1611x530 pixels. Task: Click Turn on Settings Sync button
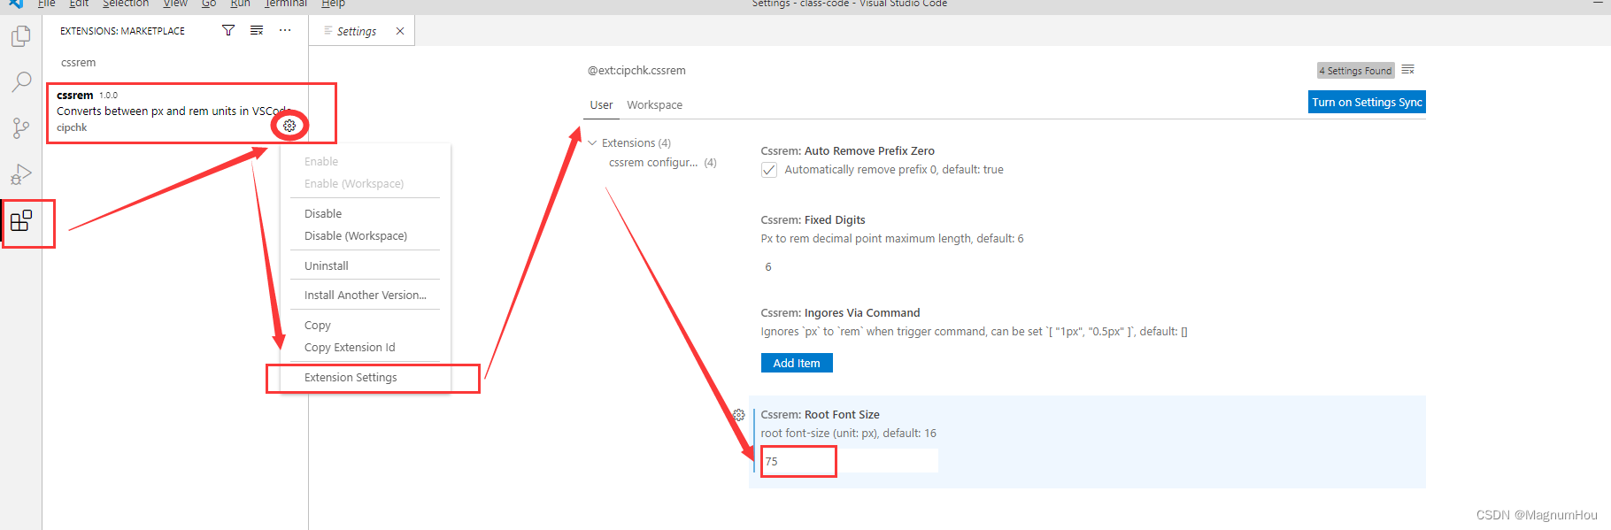pyautogui.click(x=1367, y=102)
